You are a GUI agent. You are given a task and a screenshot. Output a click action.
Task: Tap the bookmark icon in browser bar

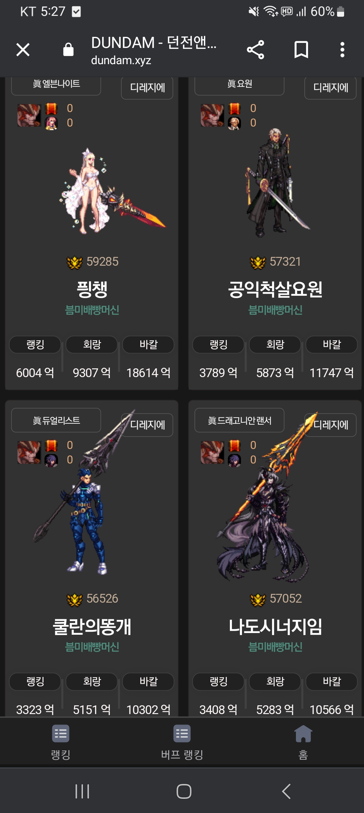pyautogui.click(x=301, y=50)
